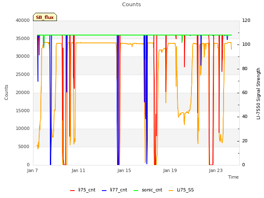Click the 40000 left-axis tick label

point(23,20)
